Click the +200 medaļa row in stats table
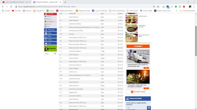This screenshot has height=110, width=197. coord(91,79)
